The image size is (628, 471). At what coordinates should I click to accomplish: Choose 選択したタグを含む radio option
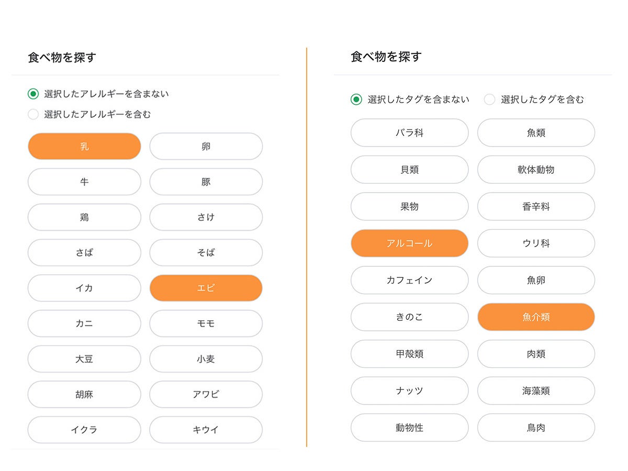tap(489, 99)
